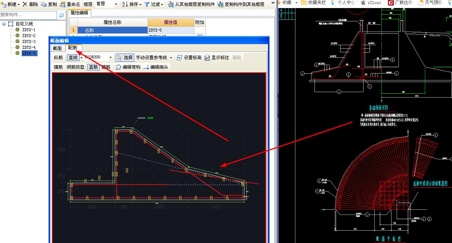Switch to the 属性编辑 tab
Image resolution: width=452 pixels, height=243 pixels.
pos(80,13)
